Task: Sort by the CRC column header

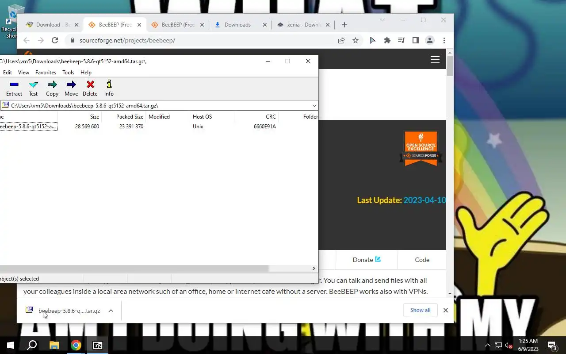Action: pos(256,117)
